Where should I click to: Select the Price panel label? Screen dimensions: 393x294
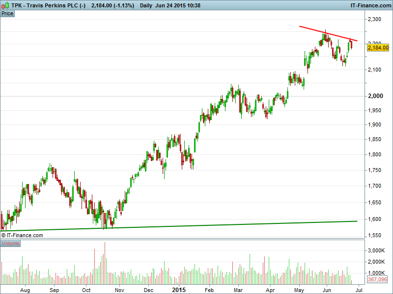point(7,13)
